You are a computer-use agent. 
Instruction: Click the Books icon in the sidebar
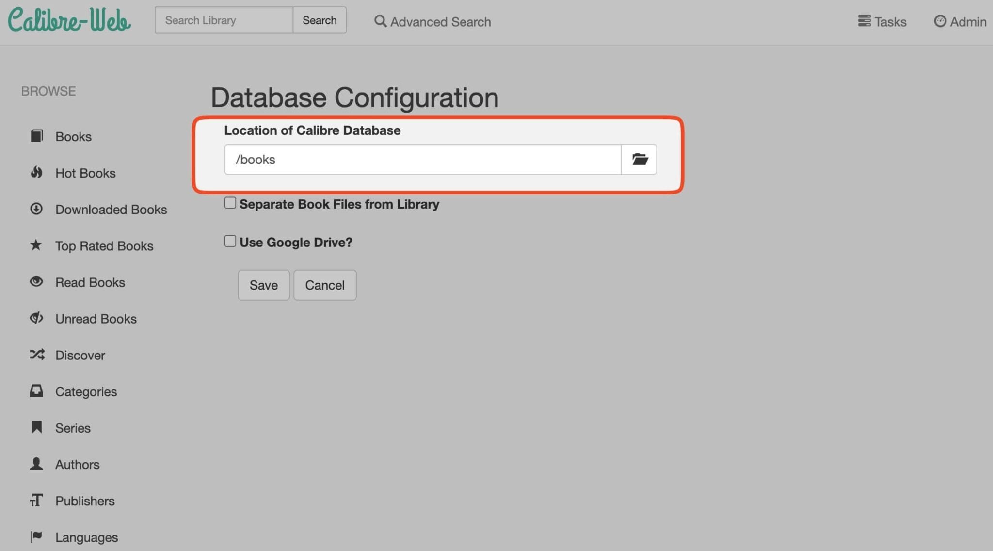pos(36,136)
